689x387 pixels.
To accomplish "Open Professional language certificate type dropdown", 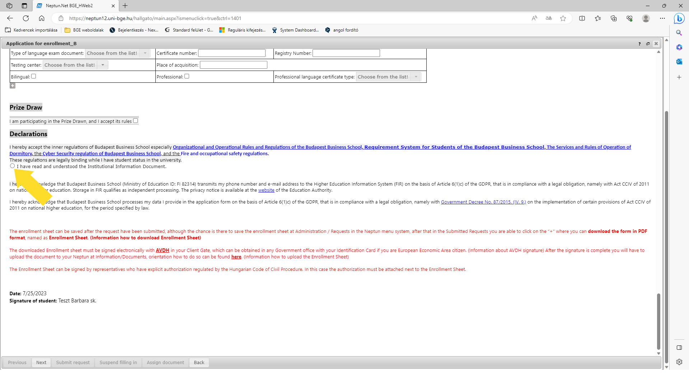I will [x=388, y=77].
